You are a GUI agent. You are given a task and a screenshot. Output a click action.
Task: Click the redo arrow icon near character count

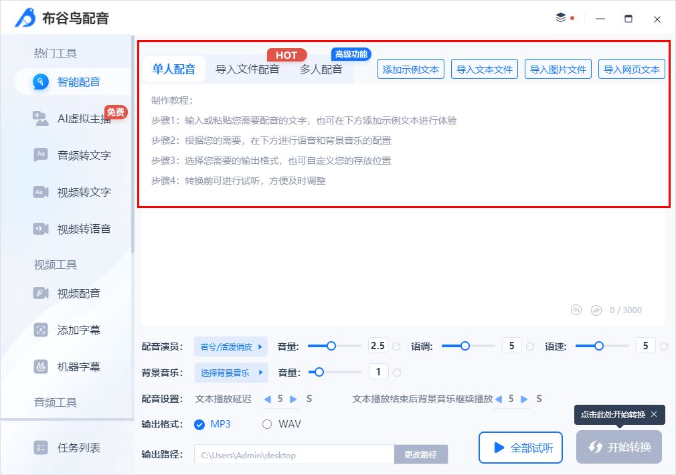point(596,310)
